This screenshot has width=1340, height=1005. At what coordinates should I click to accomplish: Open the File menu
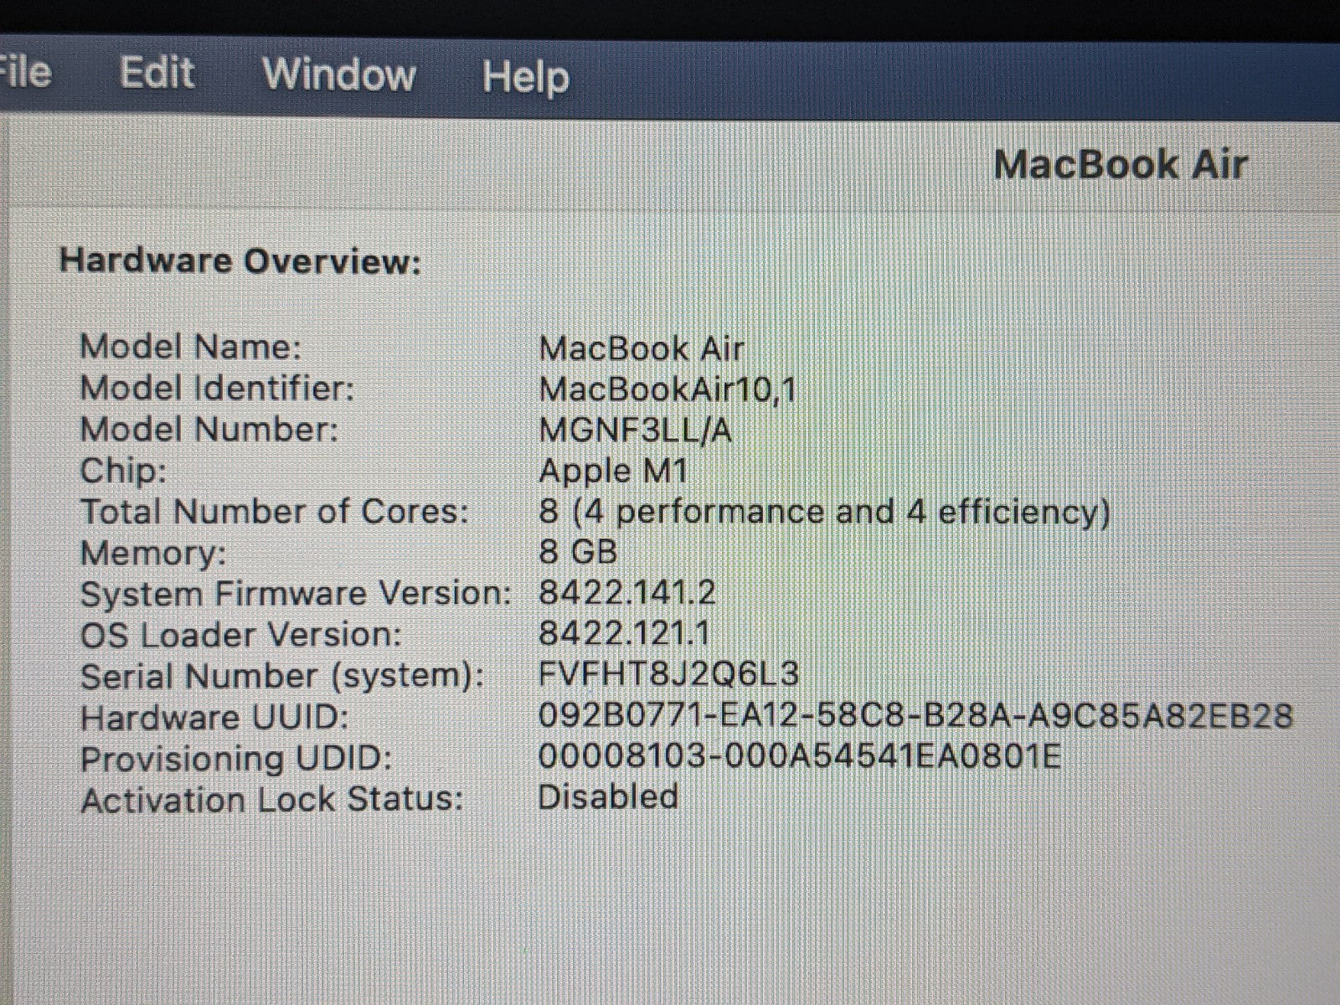(x=25, y=73)
